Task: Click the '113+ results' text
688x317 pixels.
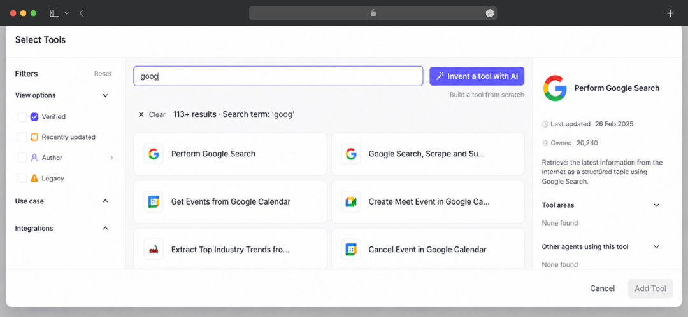Action: click(x=194, y=114)
